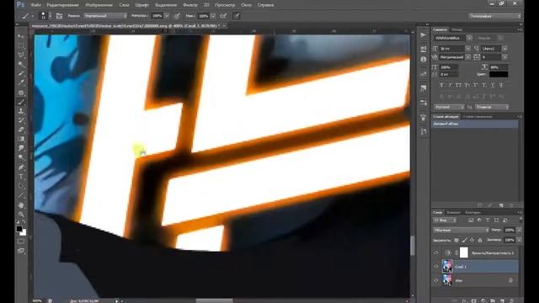Open the Слои menu
Viewport: 539px width, 303px height.
point(124,5)
